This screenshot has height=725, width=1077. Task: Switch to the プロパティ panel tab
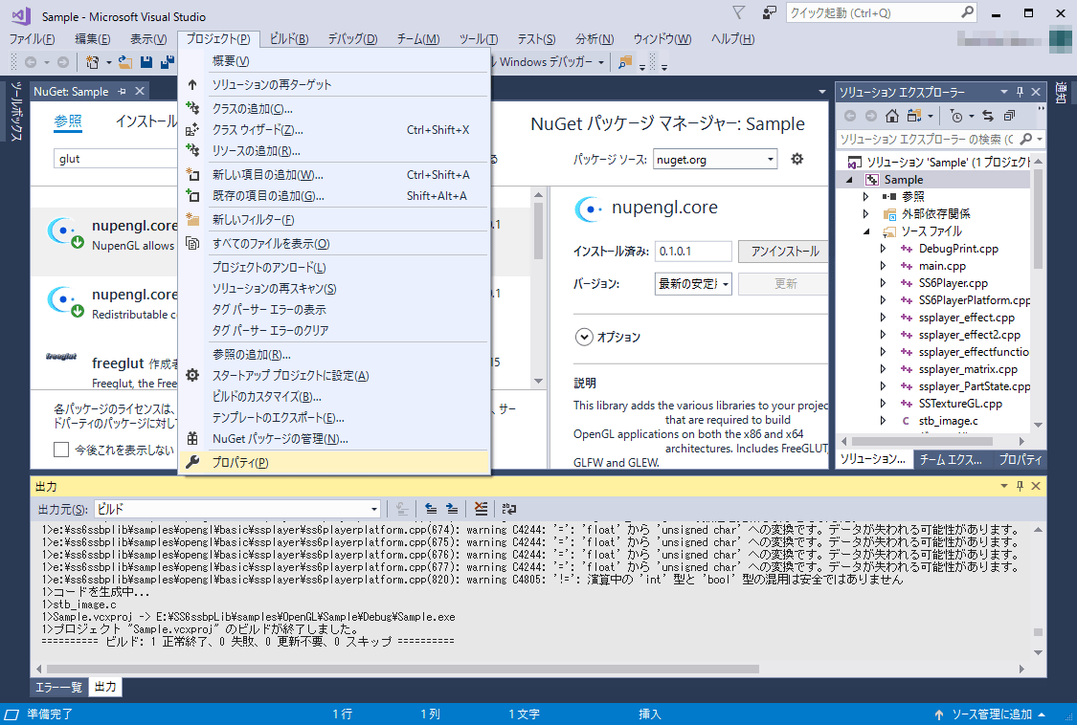[x=1020, y=459]
